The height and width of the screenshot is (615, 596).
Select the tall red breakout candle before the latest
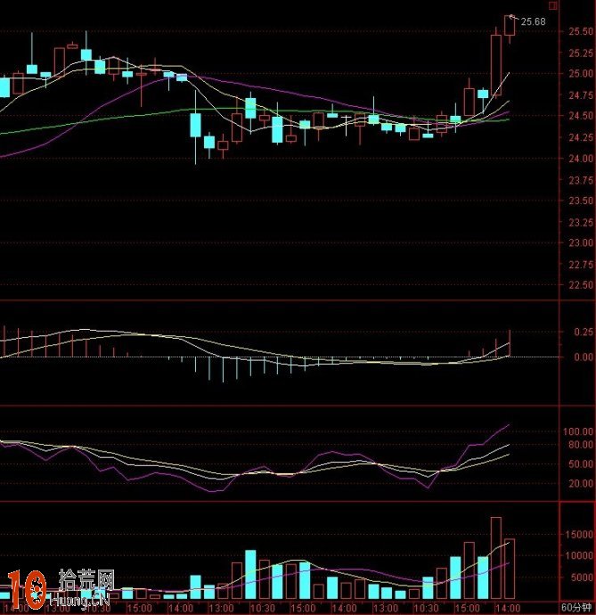click(x=496, y=64)
